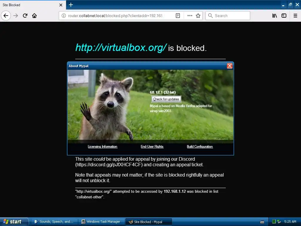
Task: Switch to Sounds, Speech, and... taskbar window
Action: pos(54,222)
